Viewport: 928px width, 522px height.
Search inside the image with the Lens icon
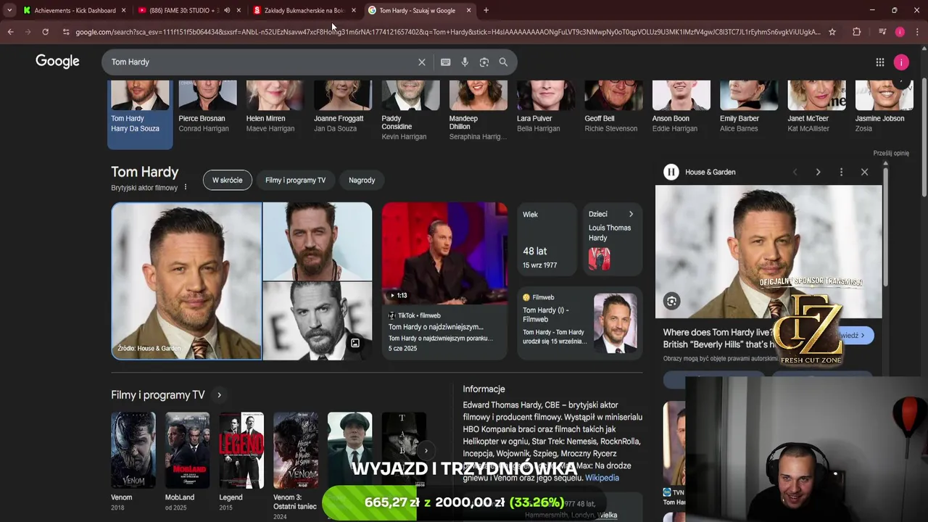pyautogui.click(x=672, y=301)
